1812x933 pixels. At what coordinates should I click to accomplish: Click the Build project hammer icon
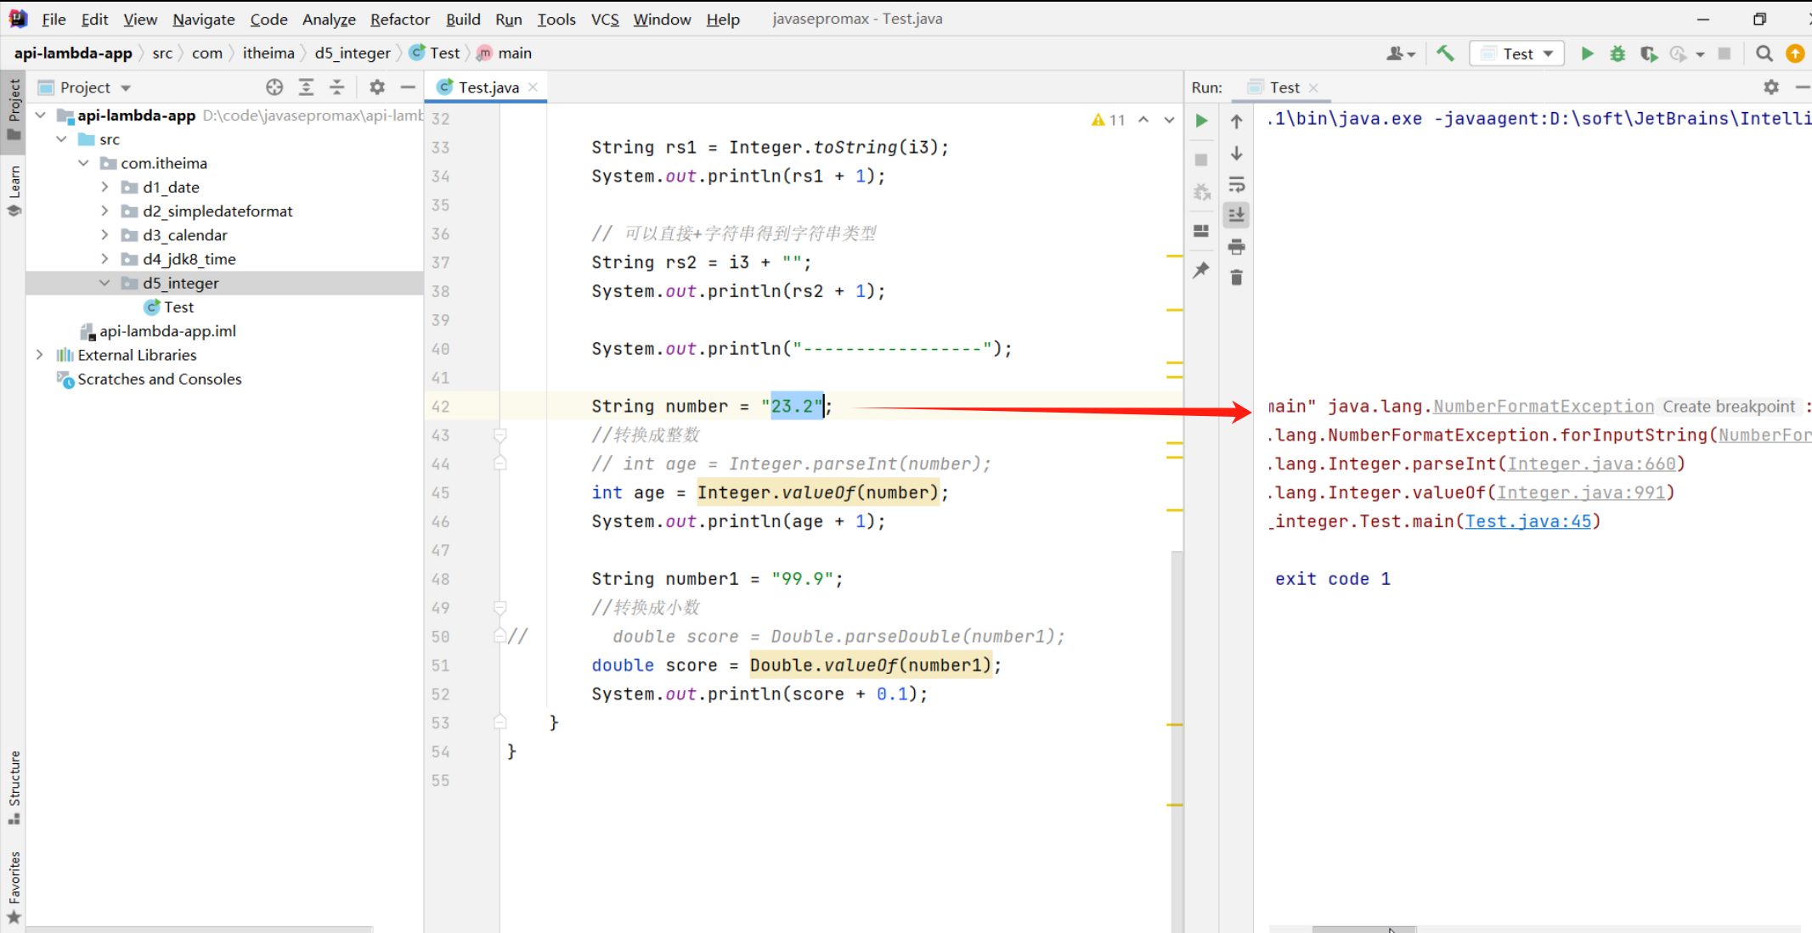(x=1445, y=53)
